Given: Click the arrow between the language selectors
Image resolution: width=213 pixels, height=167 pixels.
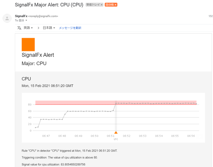Looking at the screenshot, I should pos(39,28).
